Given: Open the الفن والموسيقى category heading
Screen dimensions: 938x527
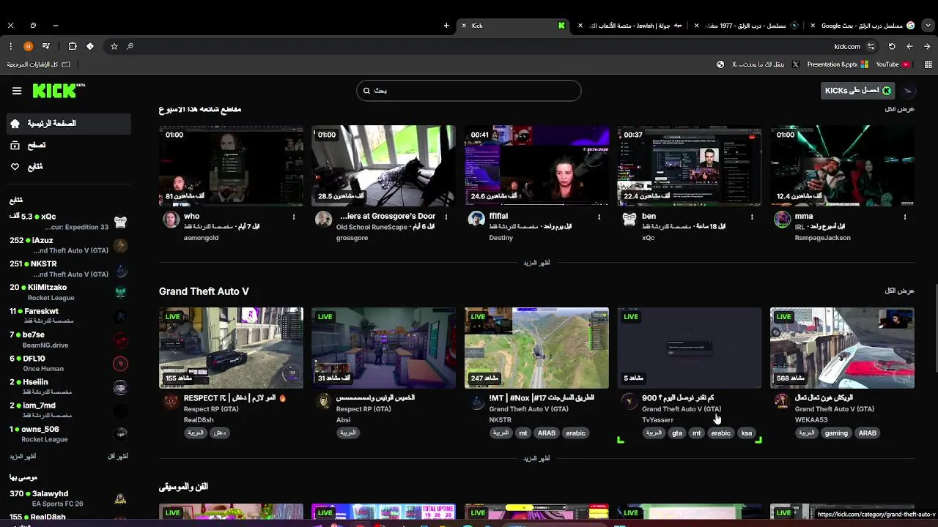Looking at the screenshot, I should click(184, 487).
